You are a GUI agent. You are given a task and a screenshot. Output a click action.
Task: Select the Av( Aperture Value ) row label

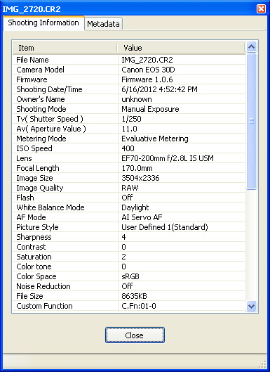(51, 129)
